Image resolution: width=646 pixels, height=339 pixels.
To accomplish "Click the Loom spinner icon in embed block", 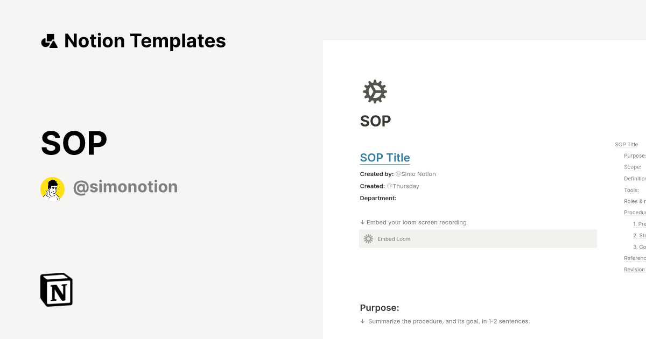I will pyautogui.click(x=368, y=238).
